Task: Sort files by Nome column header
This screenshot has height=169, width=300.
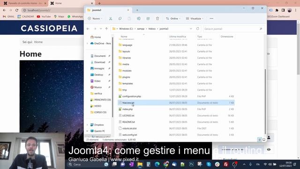Action: pyautogui.click(x=124, y=37)
